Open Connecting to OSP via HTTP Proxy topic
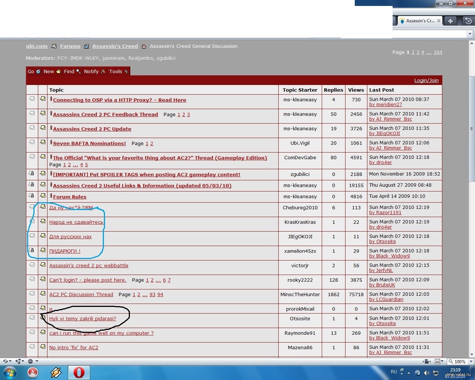 (119, 100)
